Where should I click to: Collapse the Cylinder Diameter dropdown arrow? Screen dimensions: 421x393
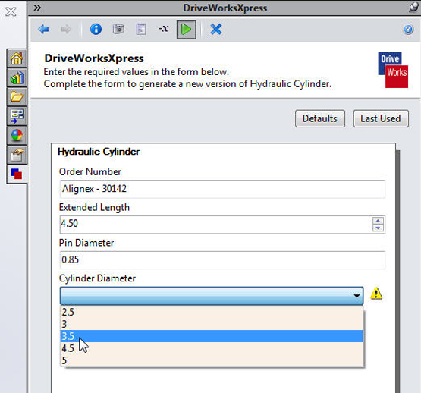coord(357,296)
